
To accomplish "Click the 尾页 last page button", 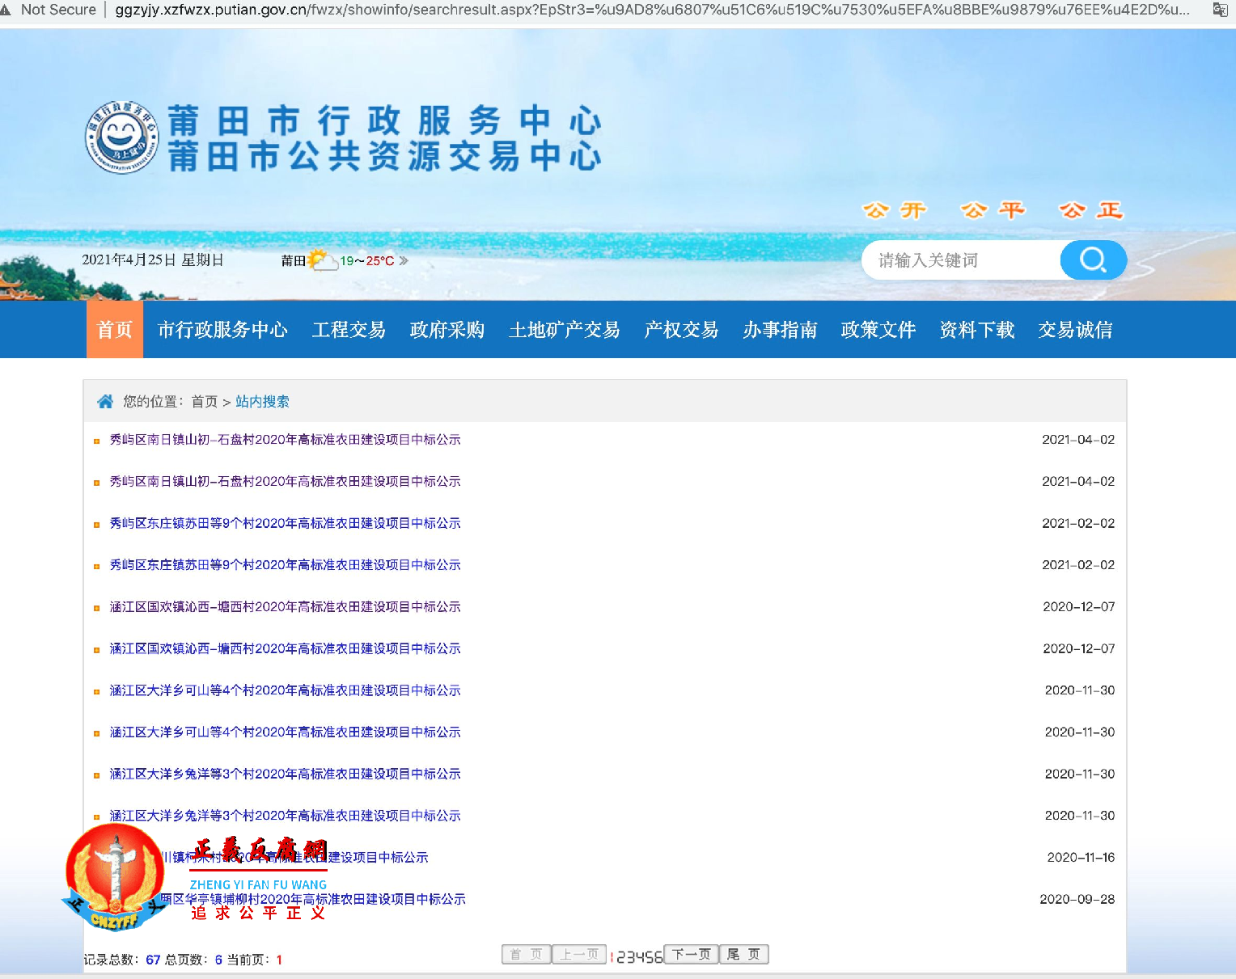I will [743, 955].
